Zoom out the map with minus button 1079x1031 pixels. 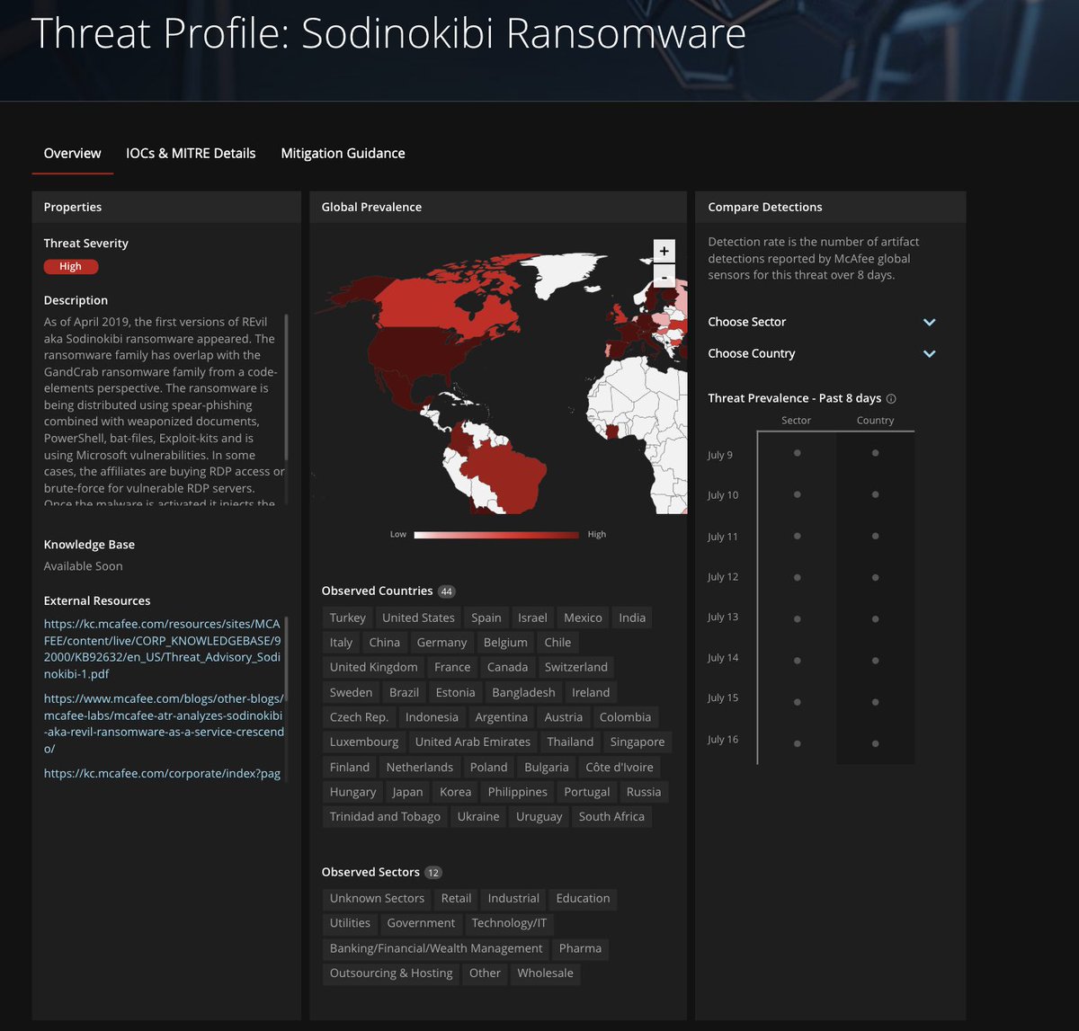tap(664, 276)
